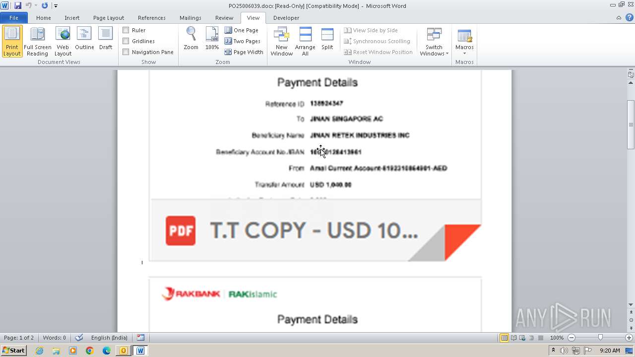The width and height of the screenshot is (635, 357).
Task: Split the document window
Action: 327,39
